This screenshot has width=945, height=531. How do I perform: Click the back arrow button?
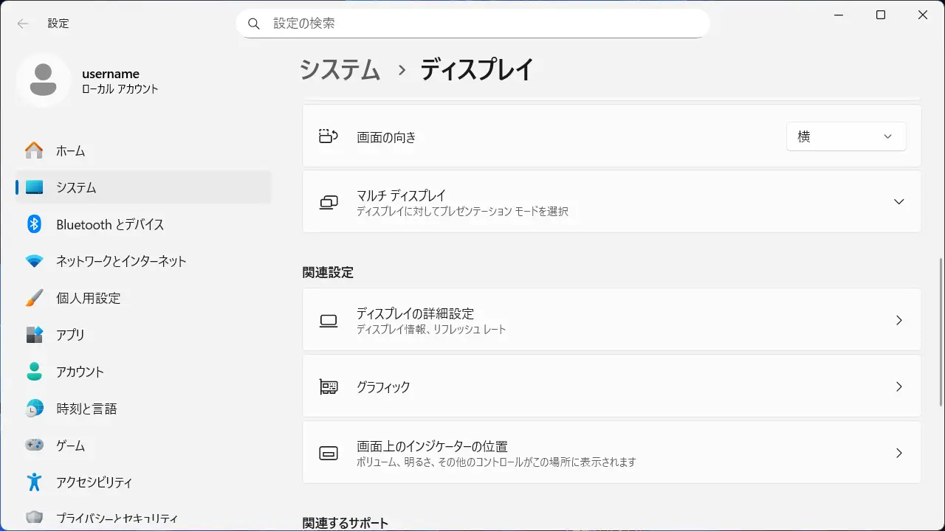pyautogui.click(x=23, y=24)
